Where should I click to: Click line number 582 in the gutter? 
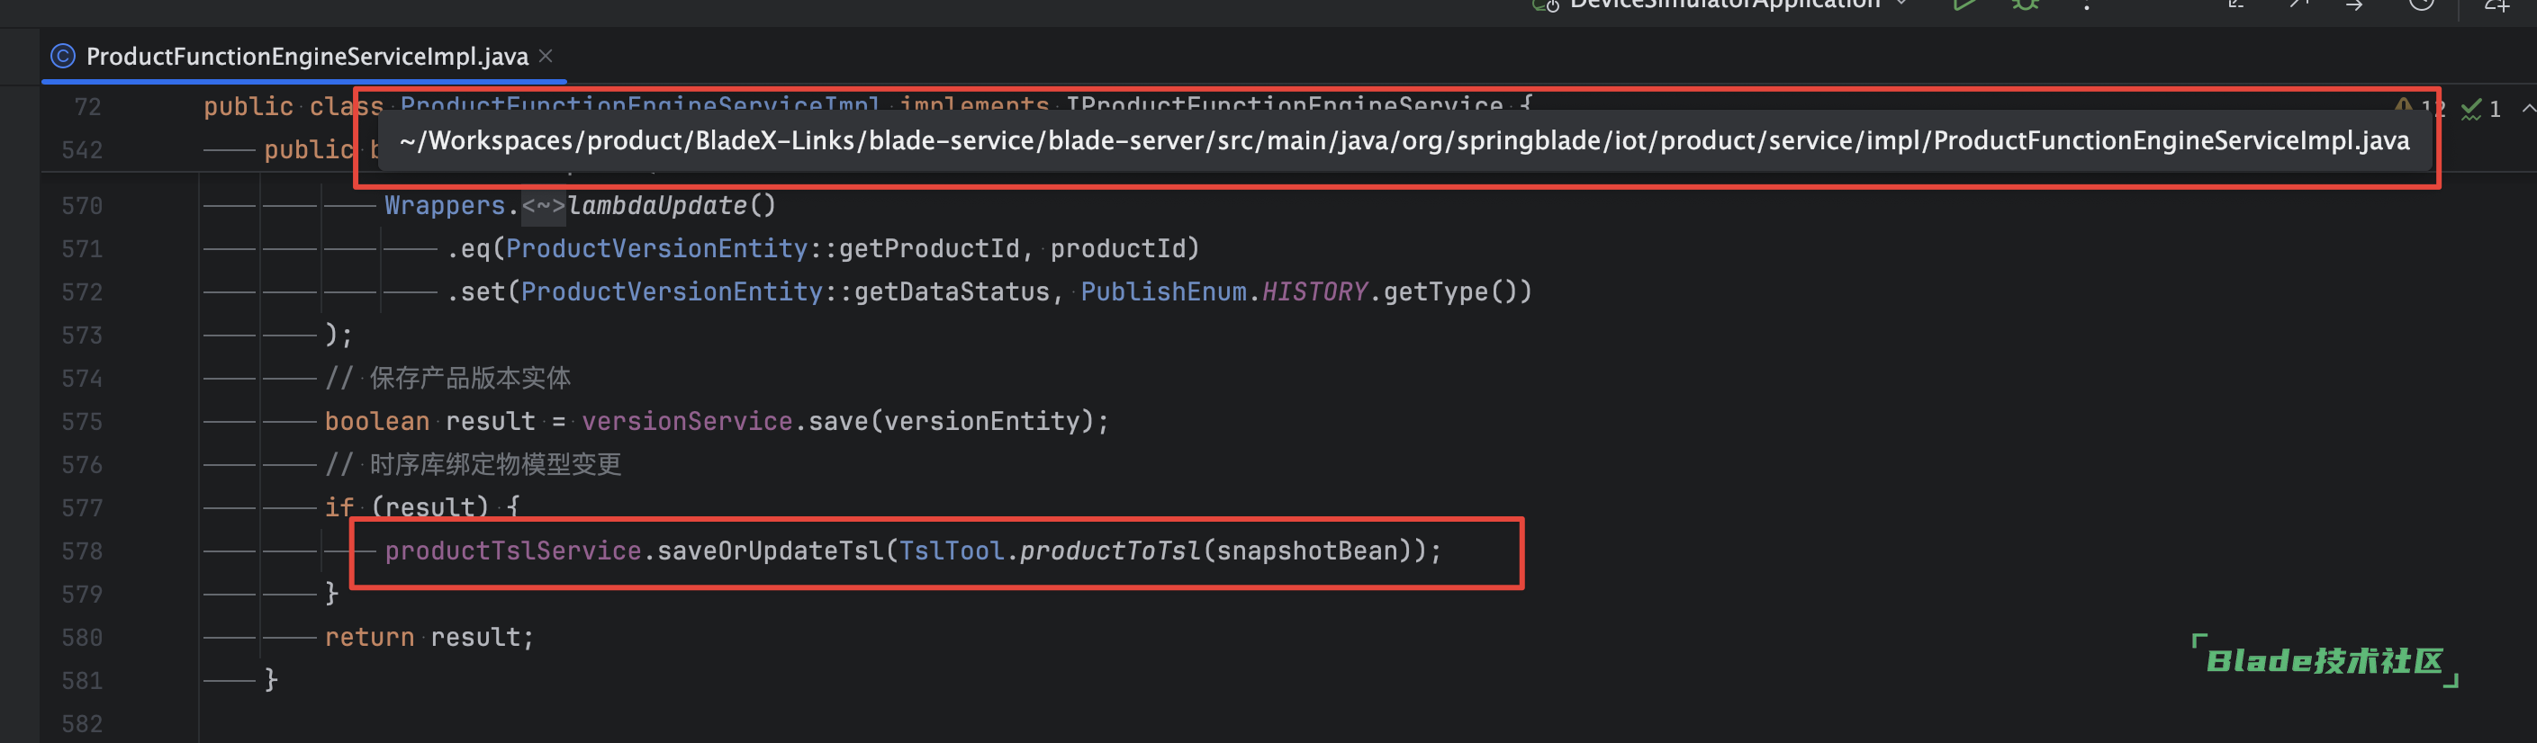[82, 723]
